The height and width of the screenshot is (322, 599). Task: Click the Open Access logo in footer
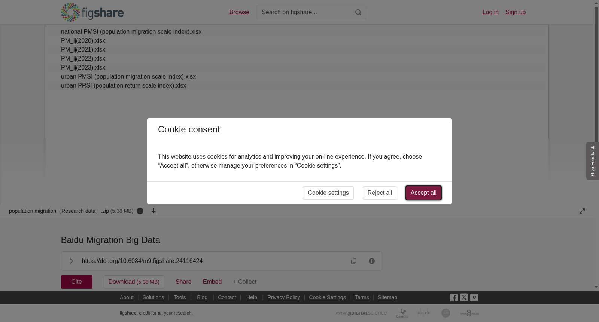(470, 313)
